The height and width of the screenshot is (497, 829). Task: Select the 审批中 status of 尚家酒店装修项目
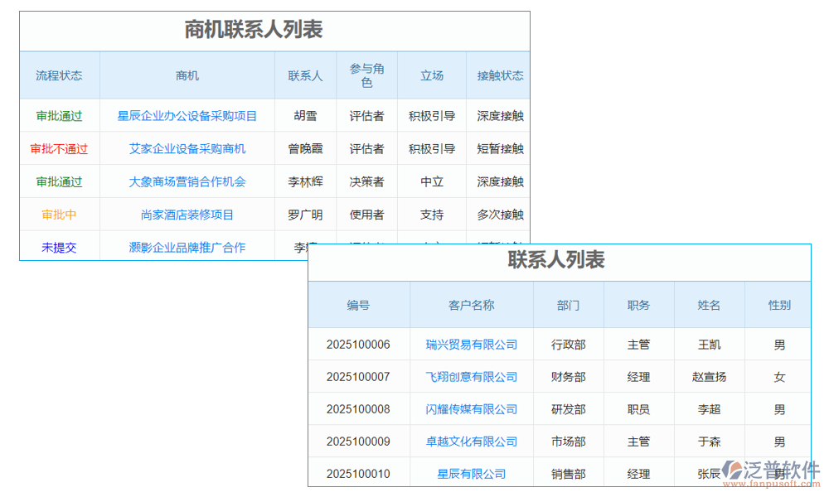click(59, 215)
